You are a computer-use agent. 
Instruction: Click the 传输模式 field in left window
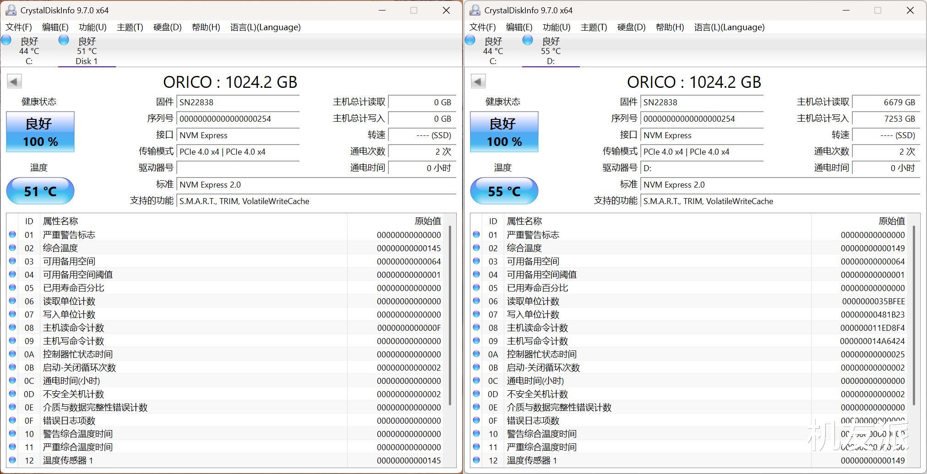coord(238,151)
